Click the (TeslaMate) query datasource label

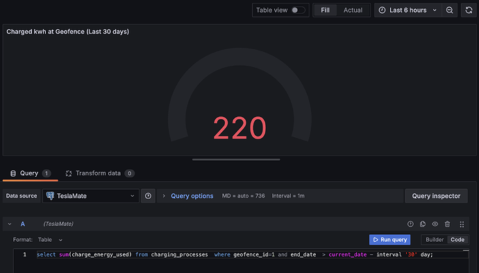58,224
